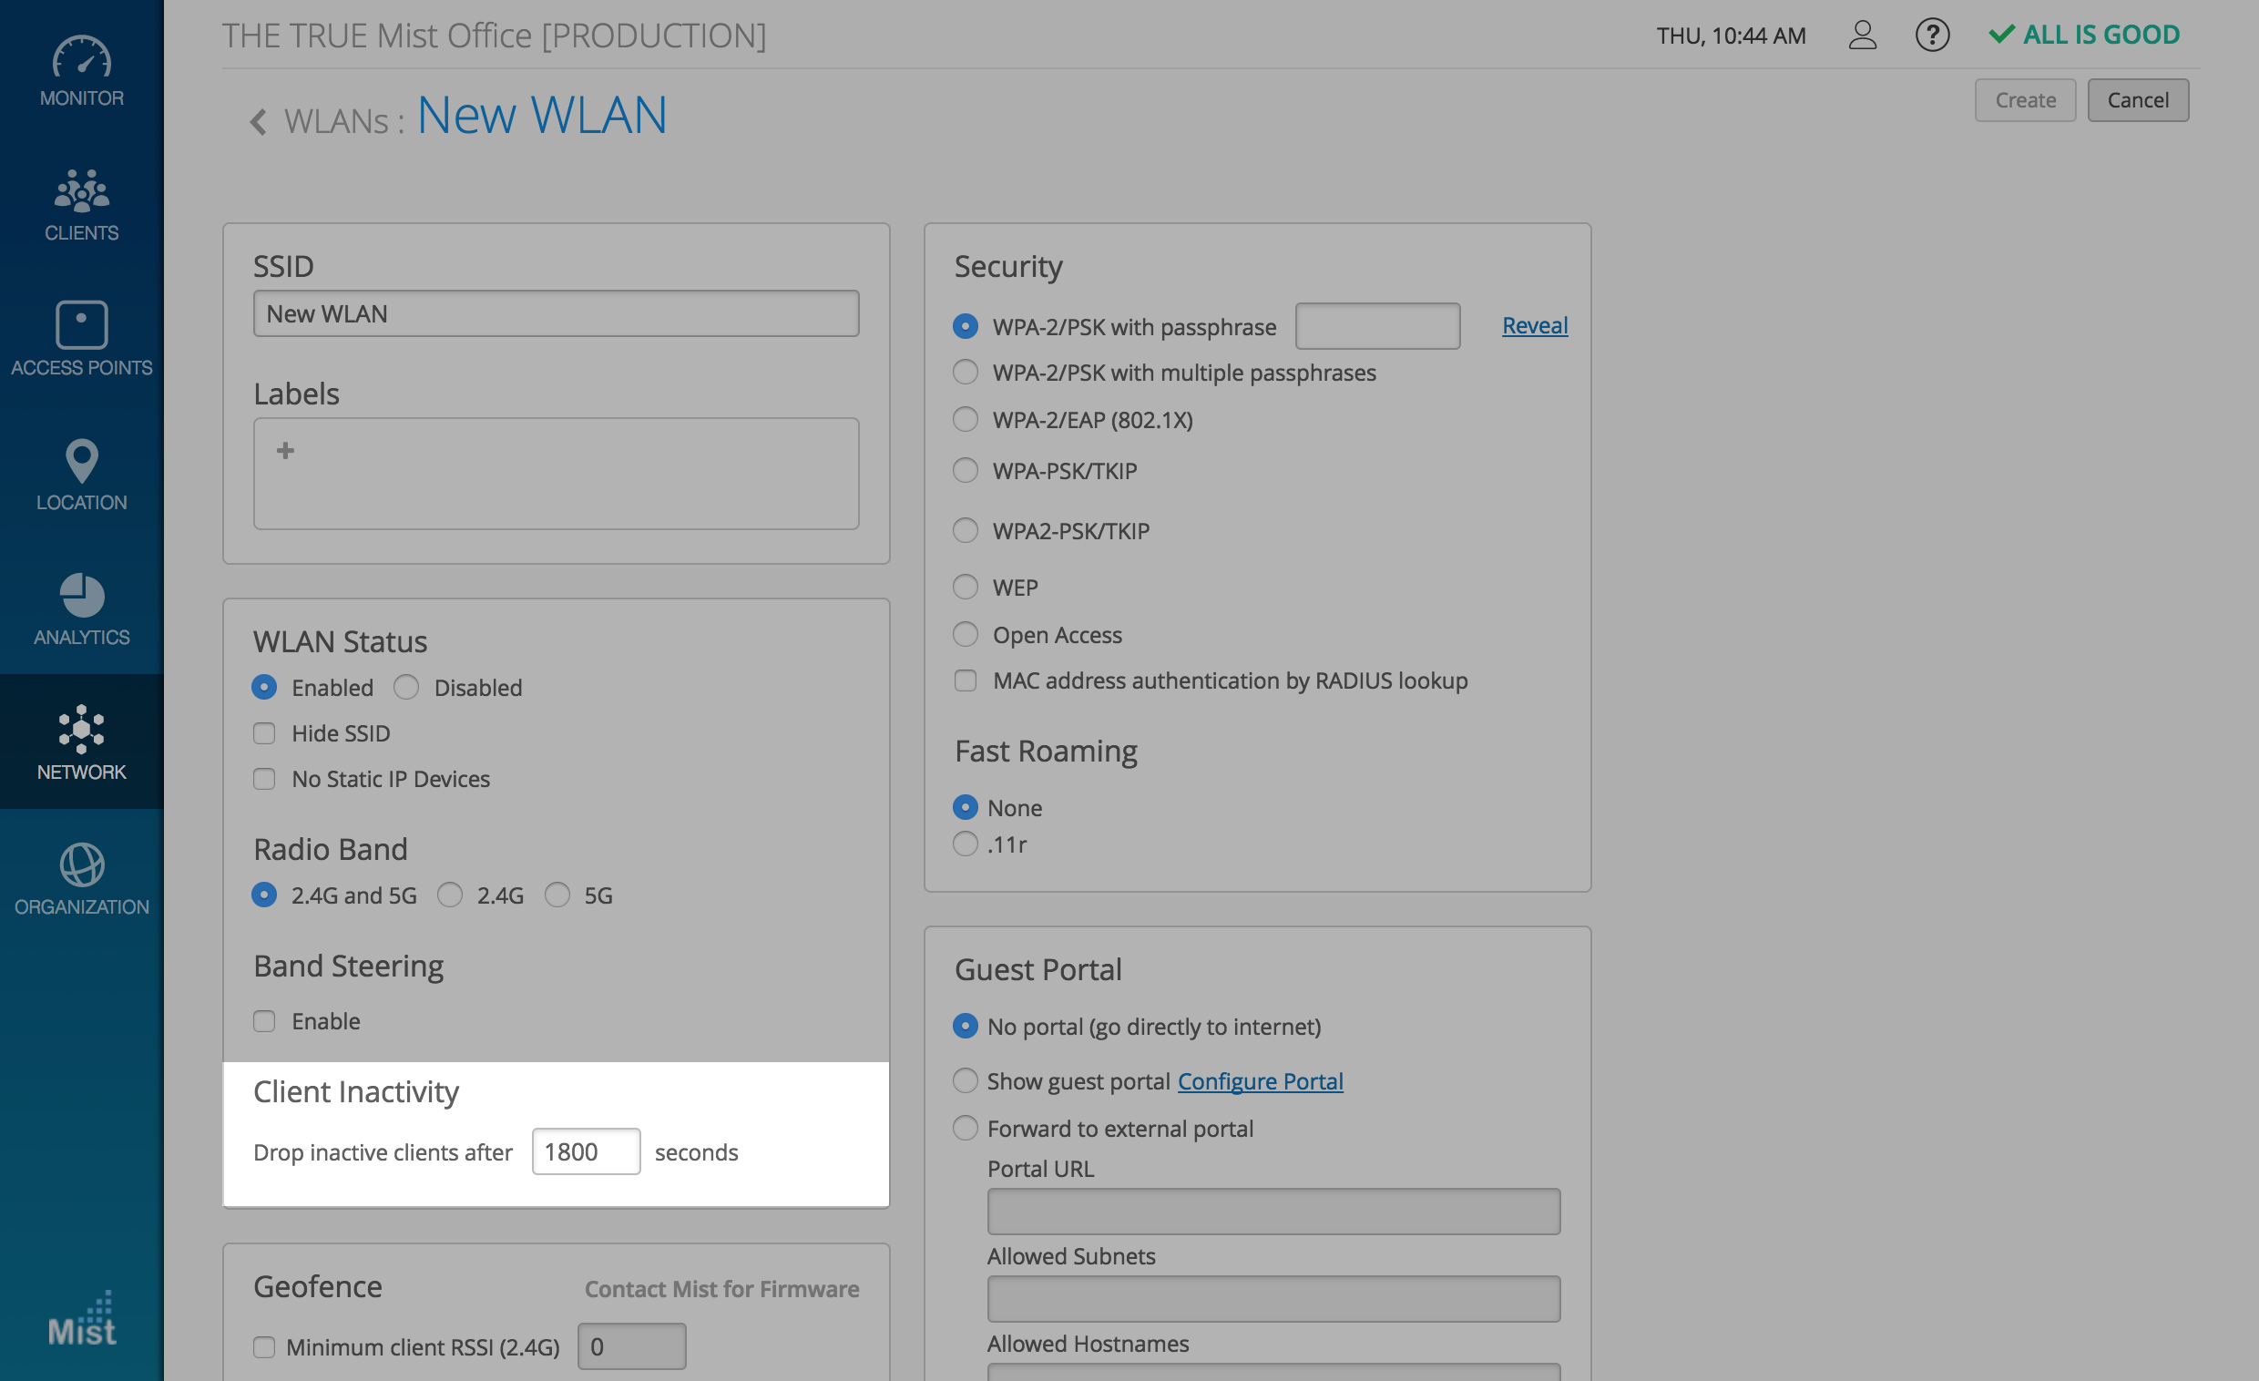2259x1381 pixels.
Task: Go back using the WLANs chevron
Action: (260, 122)
